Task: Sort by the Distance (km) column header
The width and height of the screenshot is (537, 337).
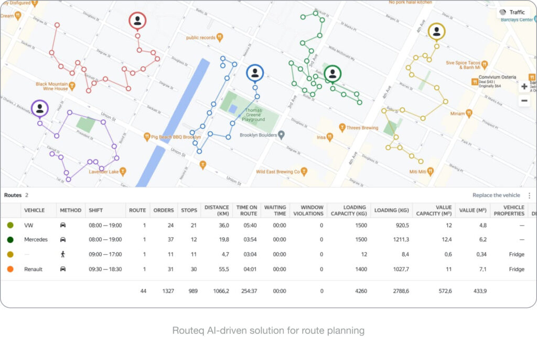Action: click(x=217, y=210)
